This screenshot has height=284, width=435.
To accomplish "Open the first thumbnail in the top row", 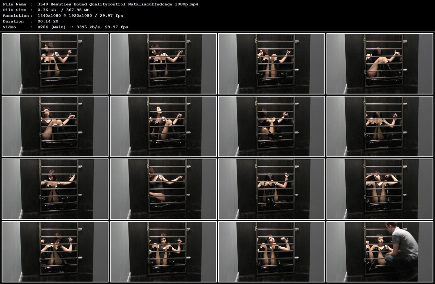I will (x=55, y=64).
